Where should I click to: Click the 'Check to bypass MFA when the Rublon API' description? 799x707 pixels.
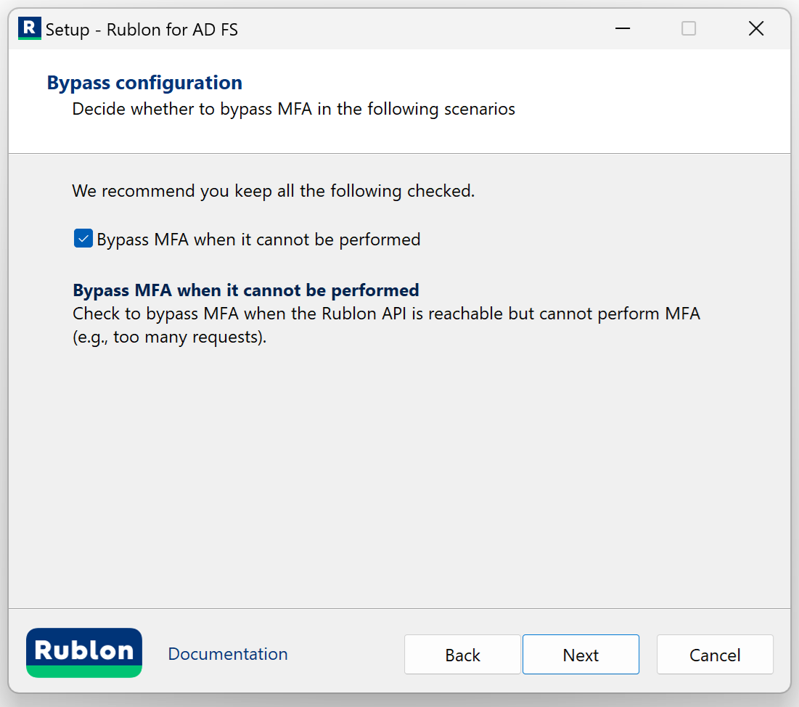click(x=386, y=314)
